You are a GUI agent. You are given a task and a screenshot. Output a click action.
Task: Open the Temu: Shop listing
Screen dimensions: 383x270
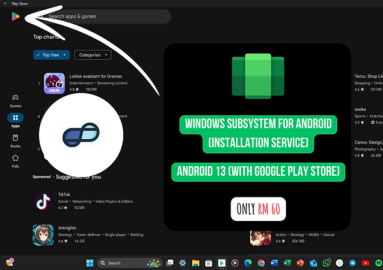coord(368,76)
